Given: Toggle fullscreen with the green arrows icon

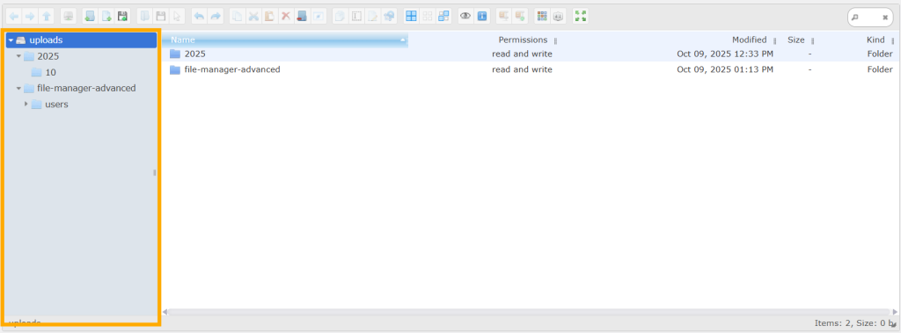Looking at the screenshot, I should tap(581, 17).
